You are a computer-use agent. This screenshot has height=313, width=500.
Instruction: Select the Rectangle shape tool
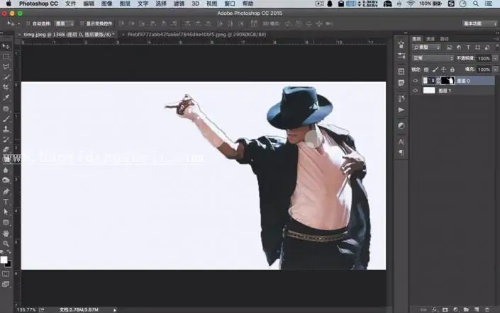click(6, 222)
